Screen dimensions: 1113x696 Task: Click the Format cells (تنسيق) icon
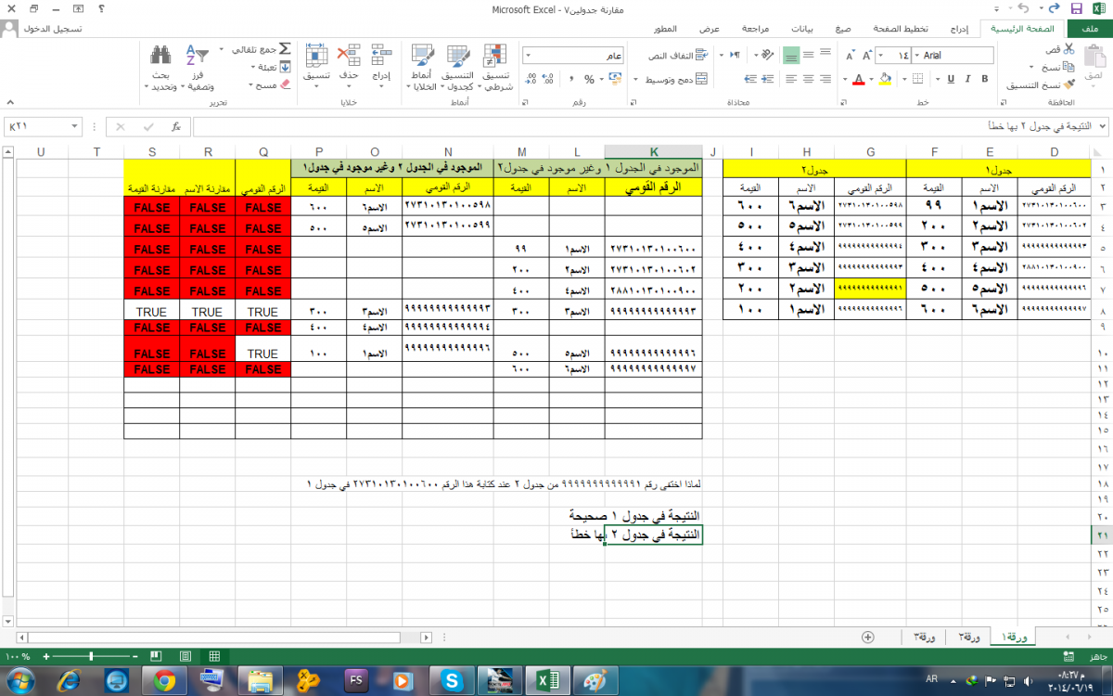[316, 56]
